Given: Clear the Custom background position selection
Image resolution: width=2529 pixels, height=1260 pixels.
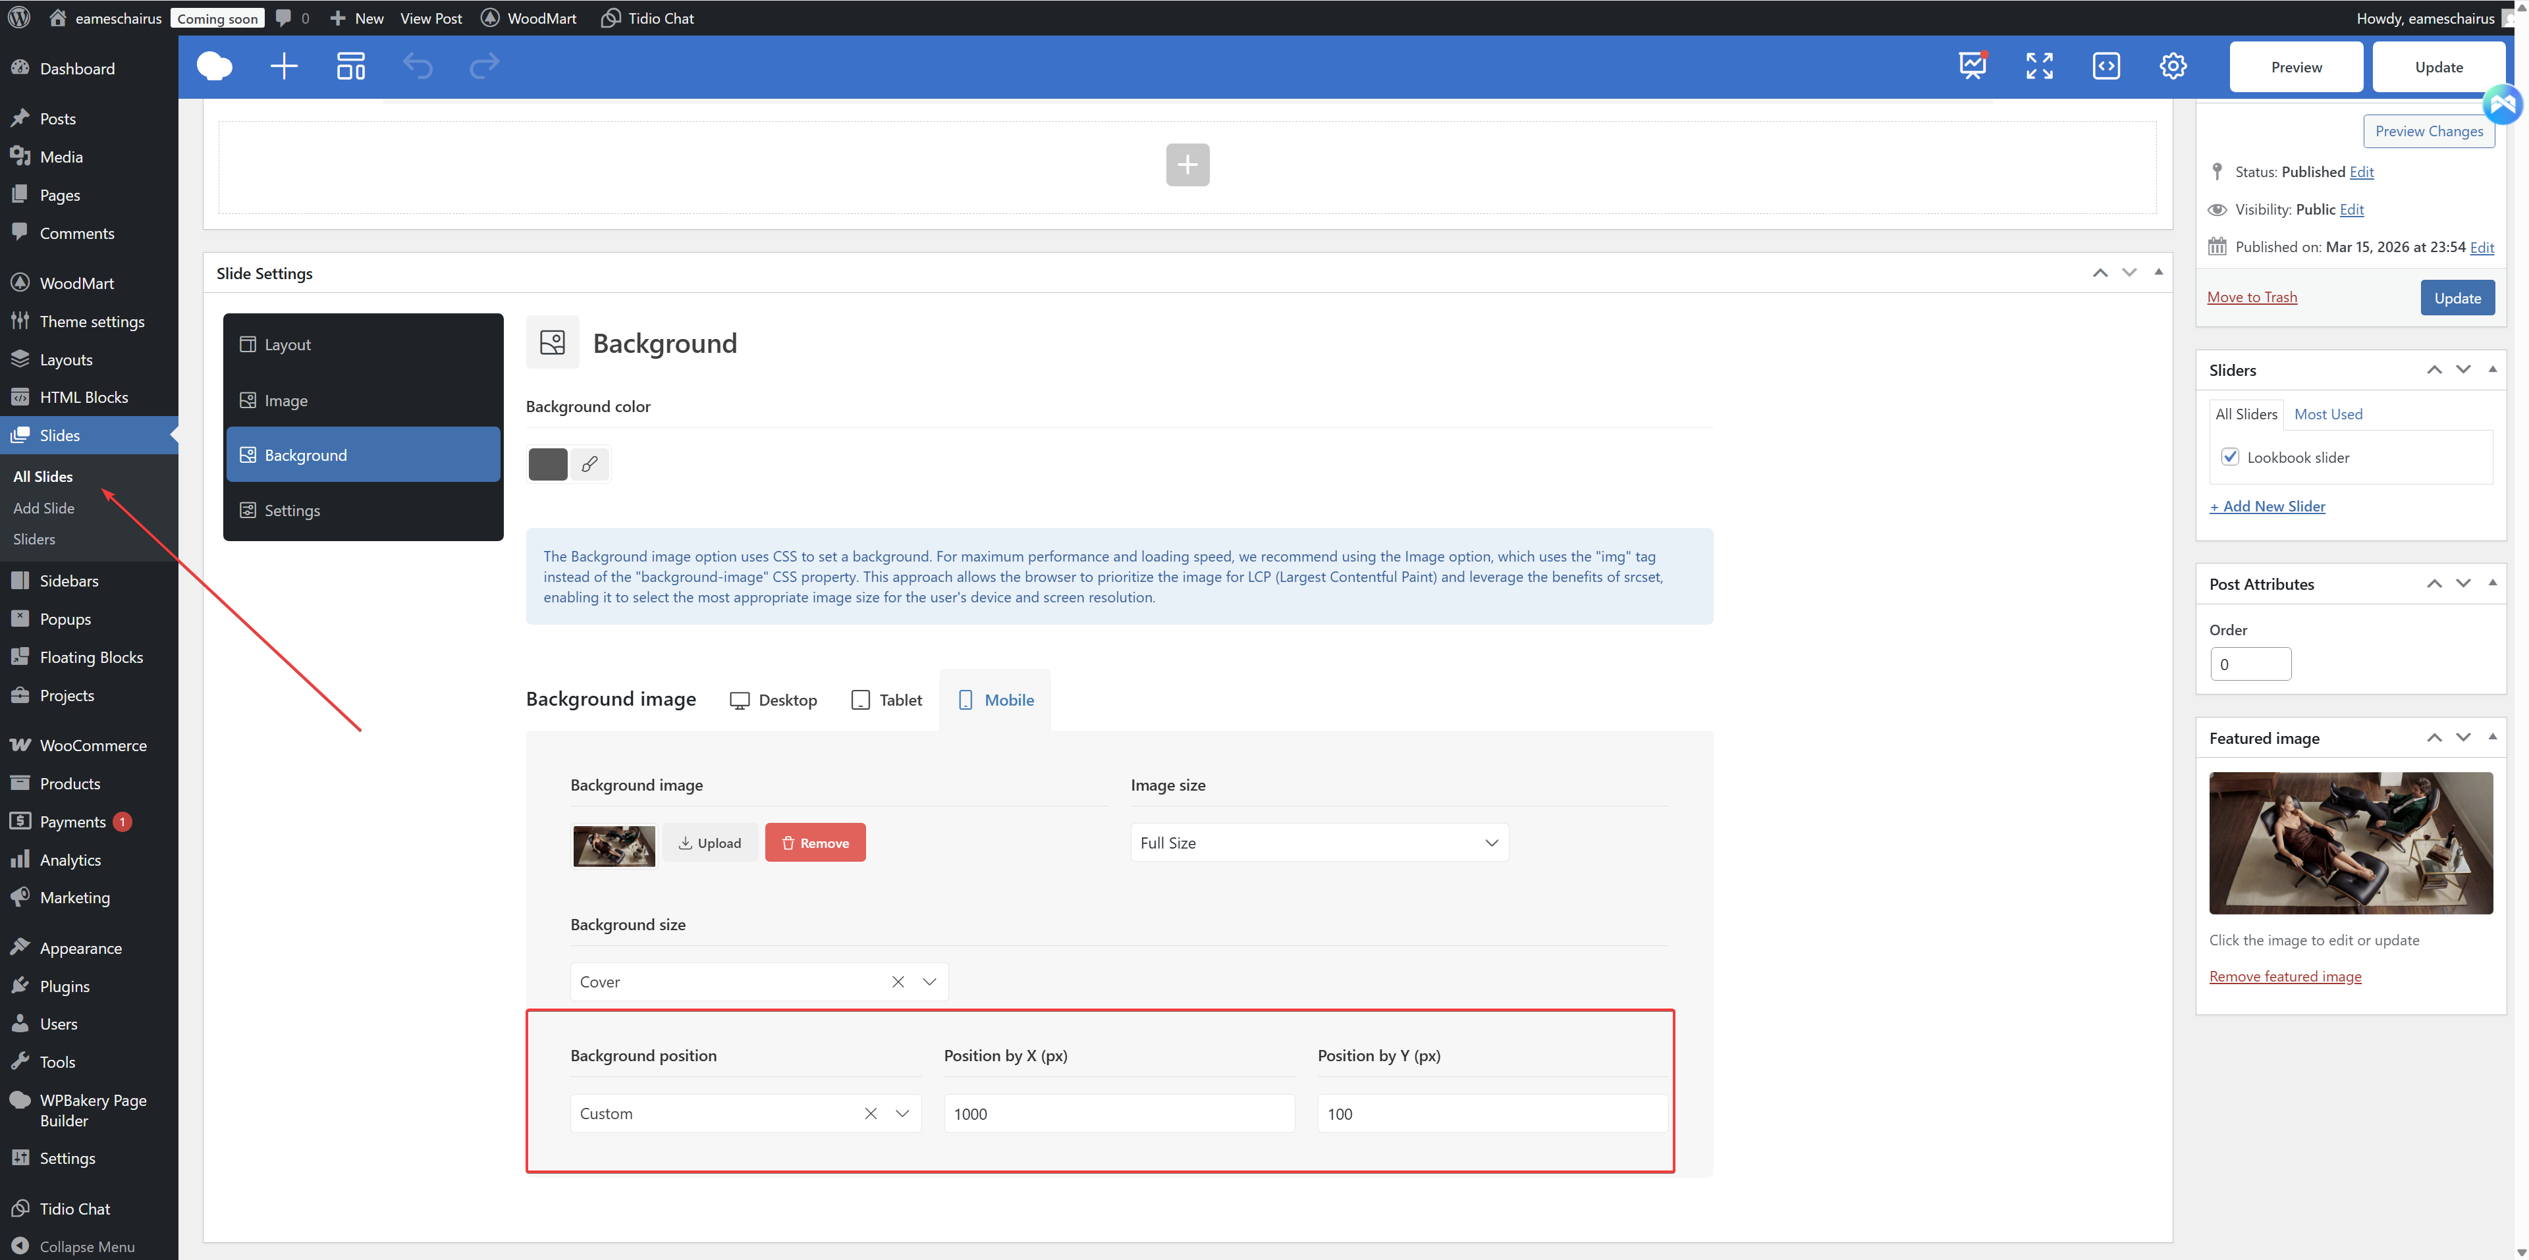Looking at the screenshot, I should pos(870,1114).
